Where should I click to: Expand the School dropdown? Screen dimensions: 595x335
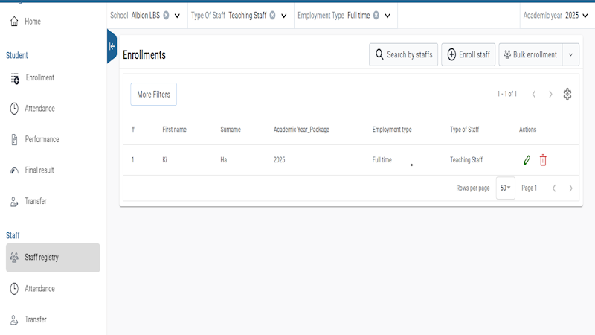click(177, 16)
